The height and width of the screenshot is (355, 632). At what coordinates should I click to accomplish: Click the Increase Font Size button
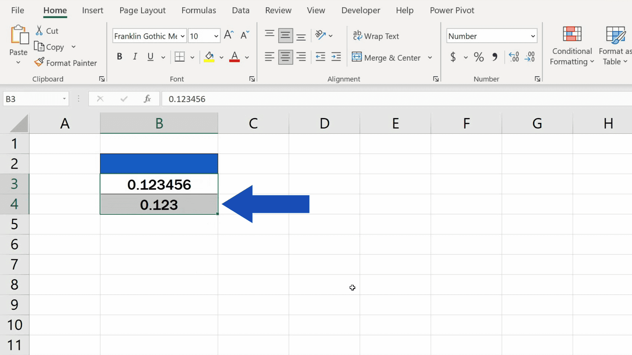228,35
